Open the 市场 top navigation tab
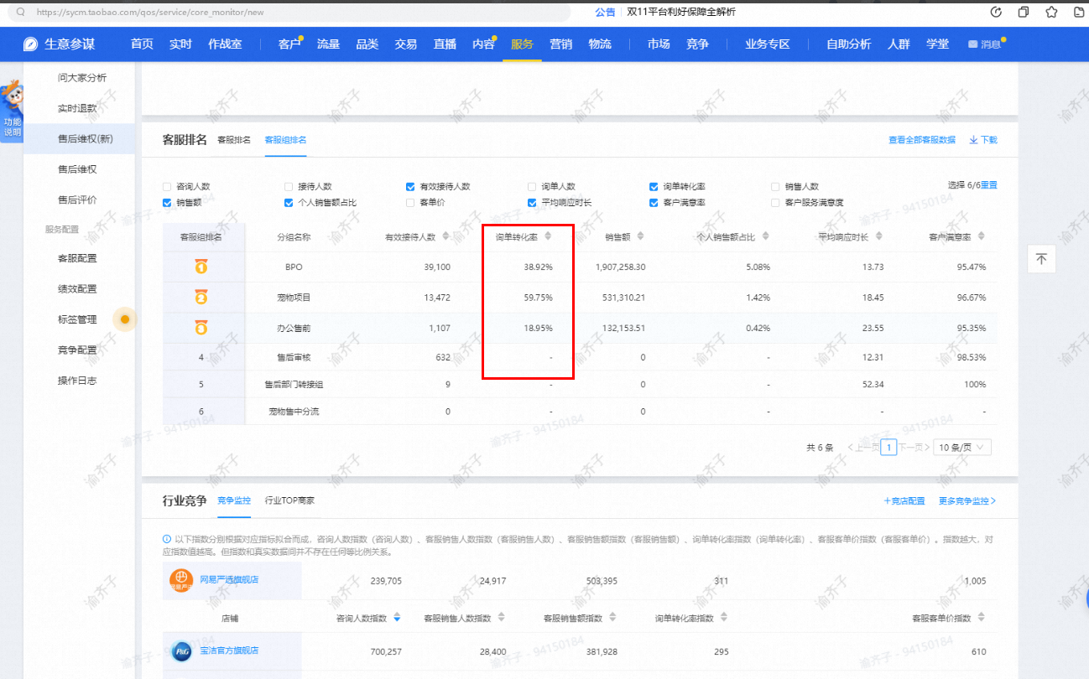 tap(659, 44)
